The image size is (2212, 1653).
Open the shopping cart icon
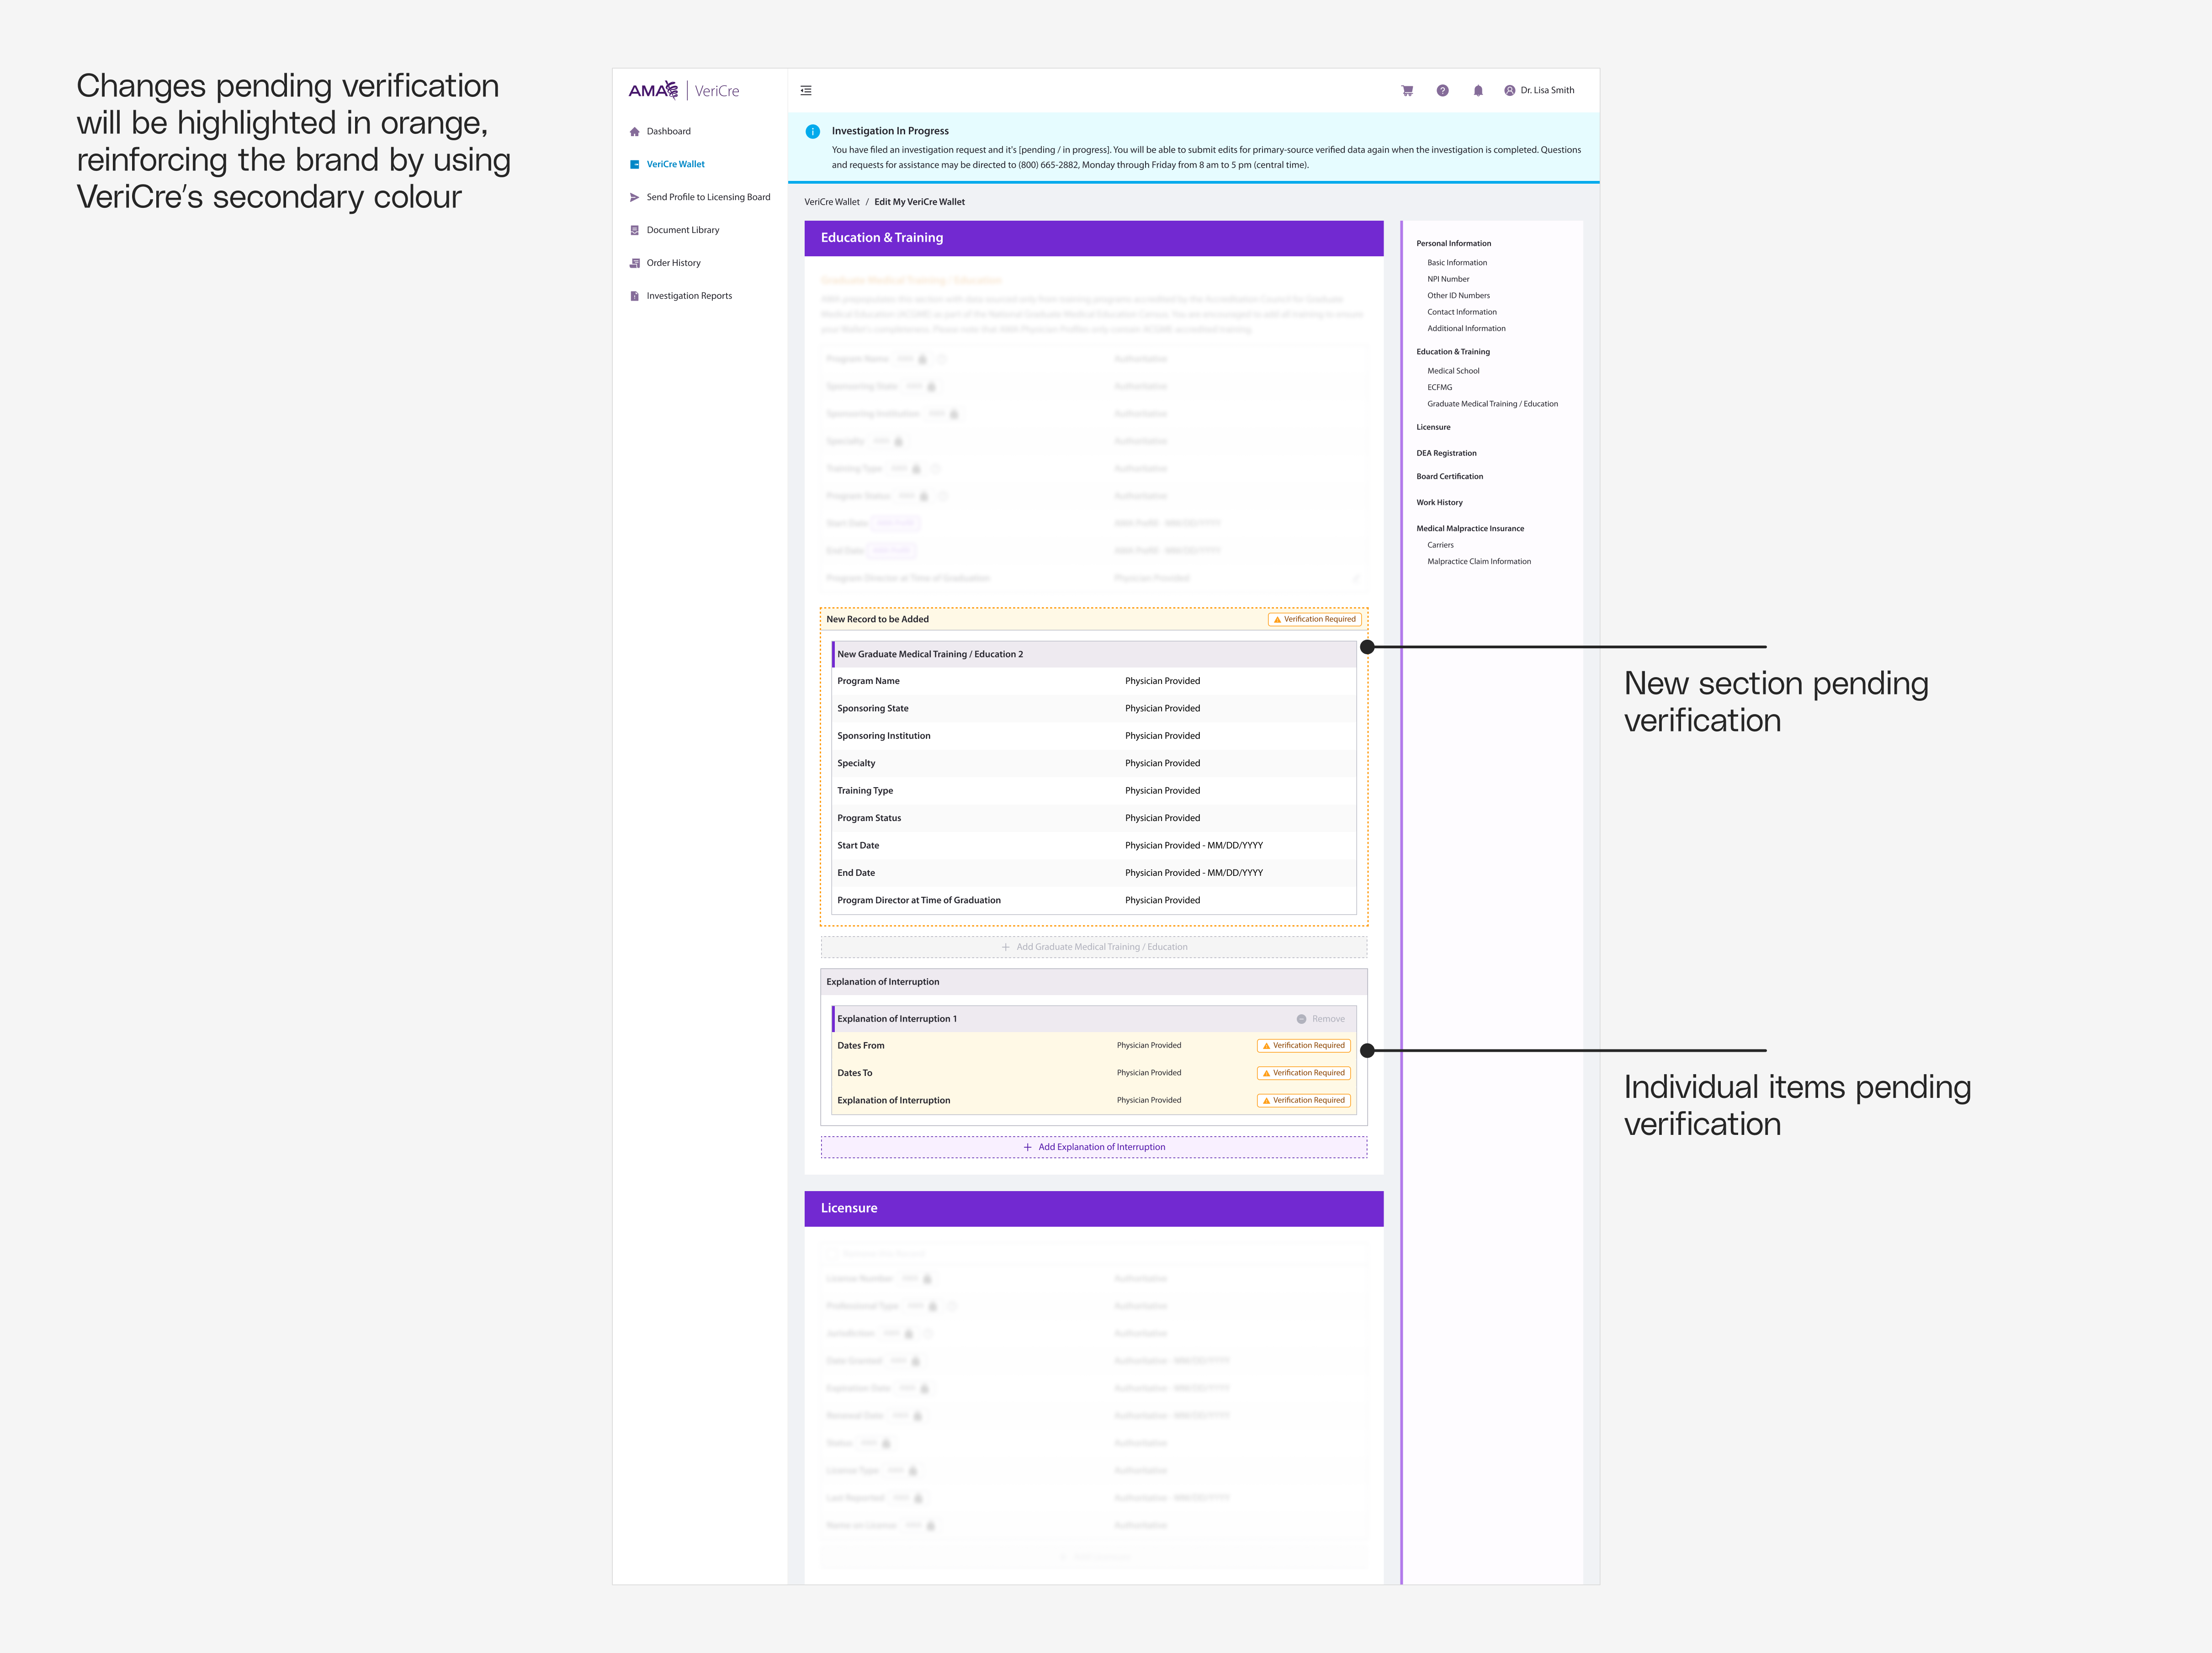1407,90
